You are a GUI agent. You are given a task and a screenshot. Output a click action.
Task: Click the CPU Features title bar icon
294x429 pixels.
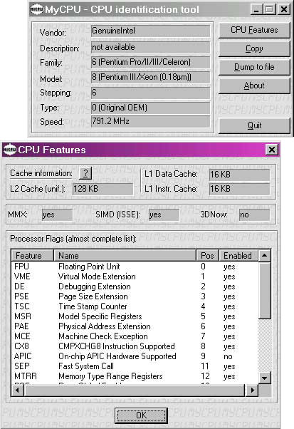(x=11, y=150)
